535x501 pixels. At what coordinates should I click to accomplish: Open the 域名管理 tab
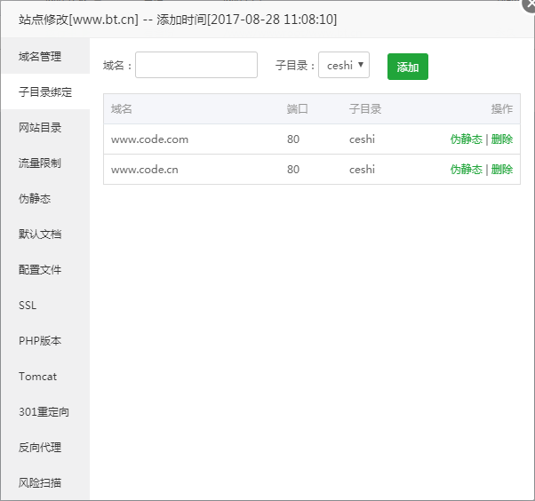point(41,57)
